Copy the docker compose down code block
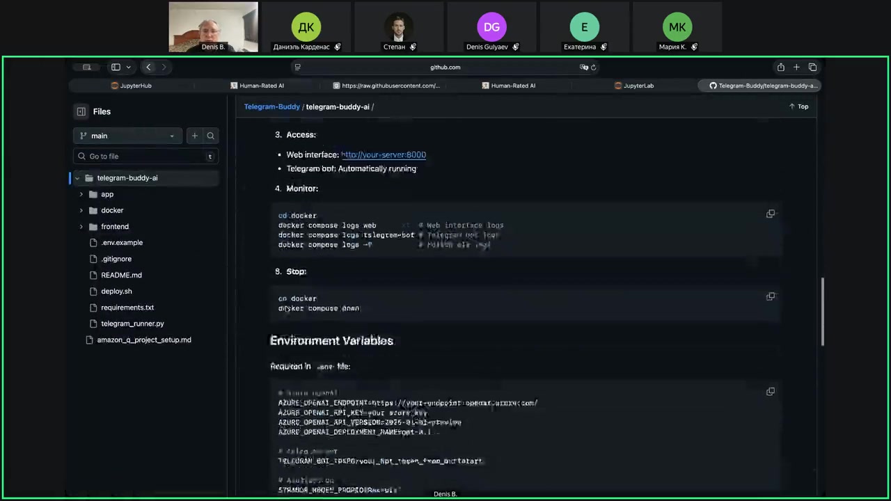The width and height of the screenshot is (891, 501). point(771,296)
